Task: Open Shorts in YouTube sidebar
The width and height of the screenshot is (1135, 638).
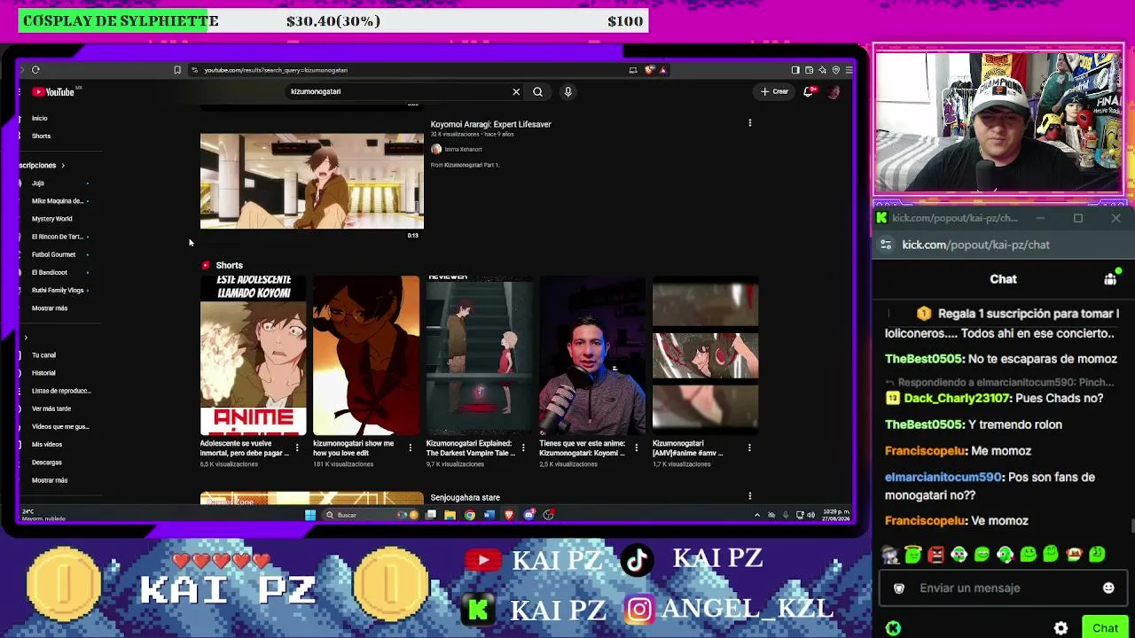Action: tap(42, 136)
